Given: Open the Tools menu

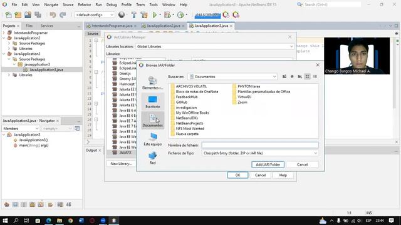Looking at the screenshot, I should [x=153, y=4].
